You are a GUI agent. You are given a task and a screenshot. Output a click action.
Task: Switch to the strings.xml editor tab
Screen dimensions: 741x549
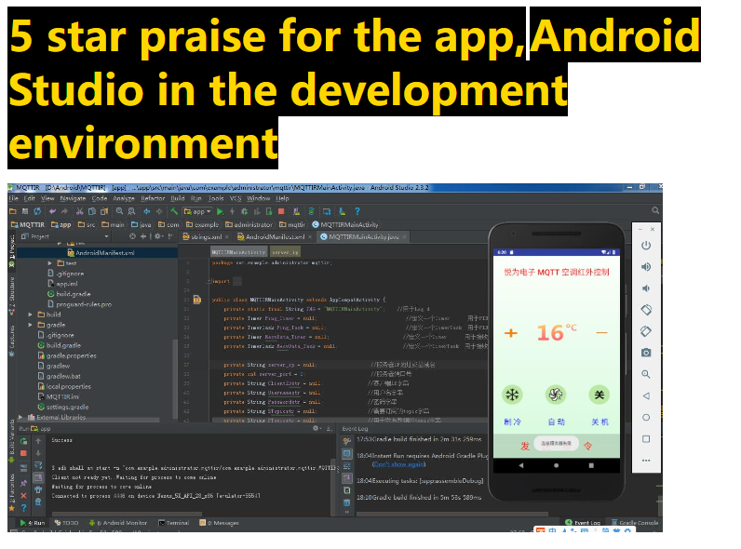click(206, 236)
